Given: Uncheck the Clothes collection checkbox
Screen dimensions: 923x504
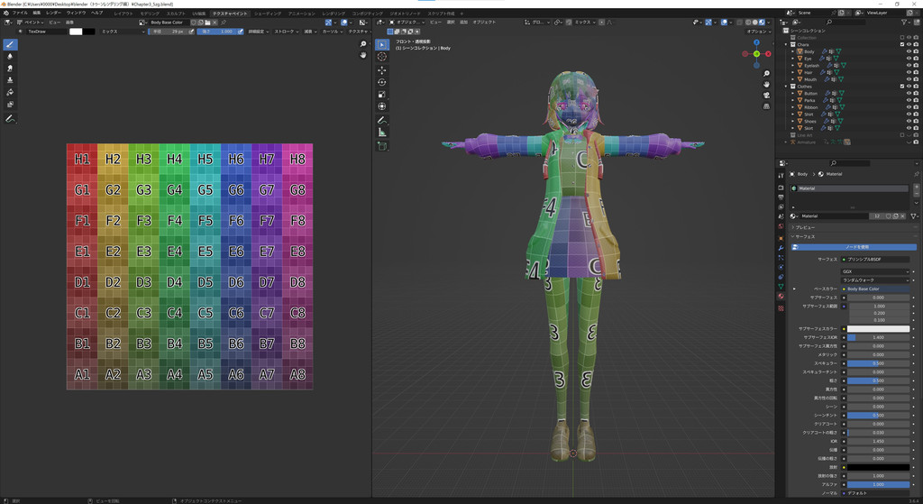Looking at the screenshot, I should tap(902, 87).
